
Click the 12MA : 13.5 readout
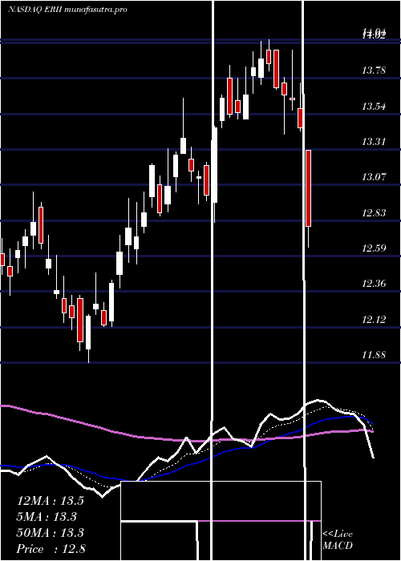click(x=51, y=501)
